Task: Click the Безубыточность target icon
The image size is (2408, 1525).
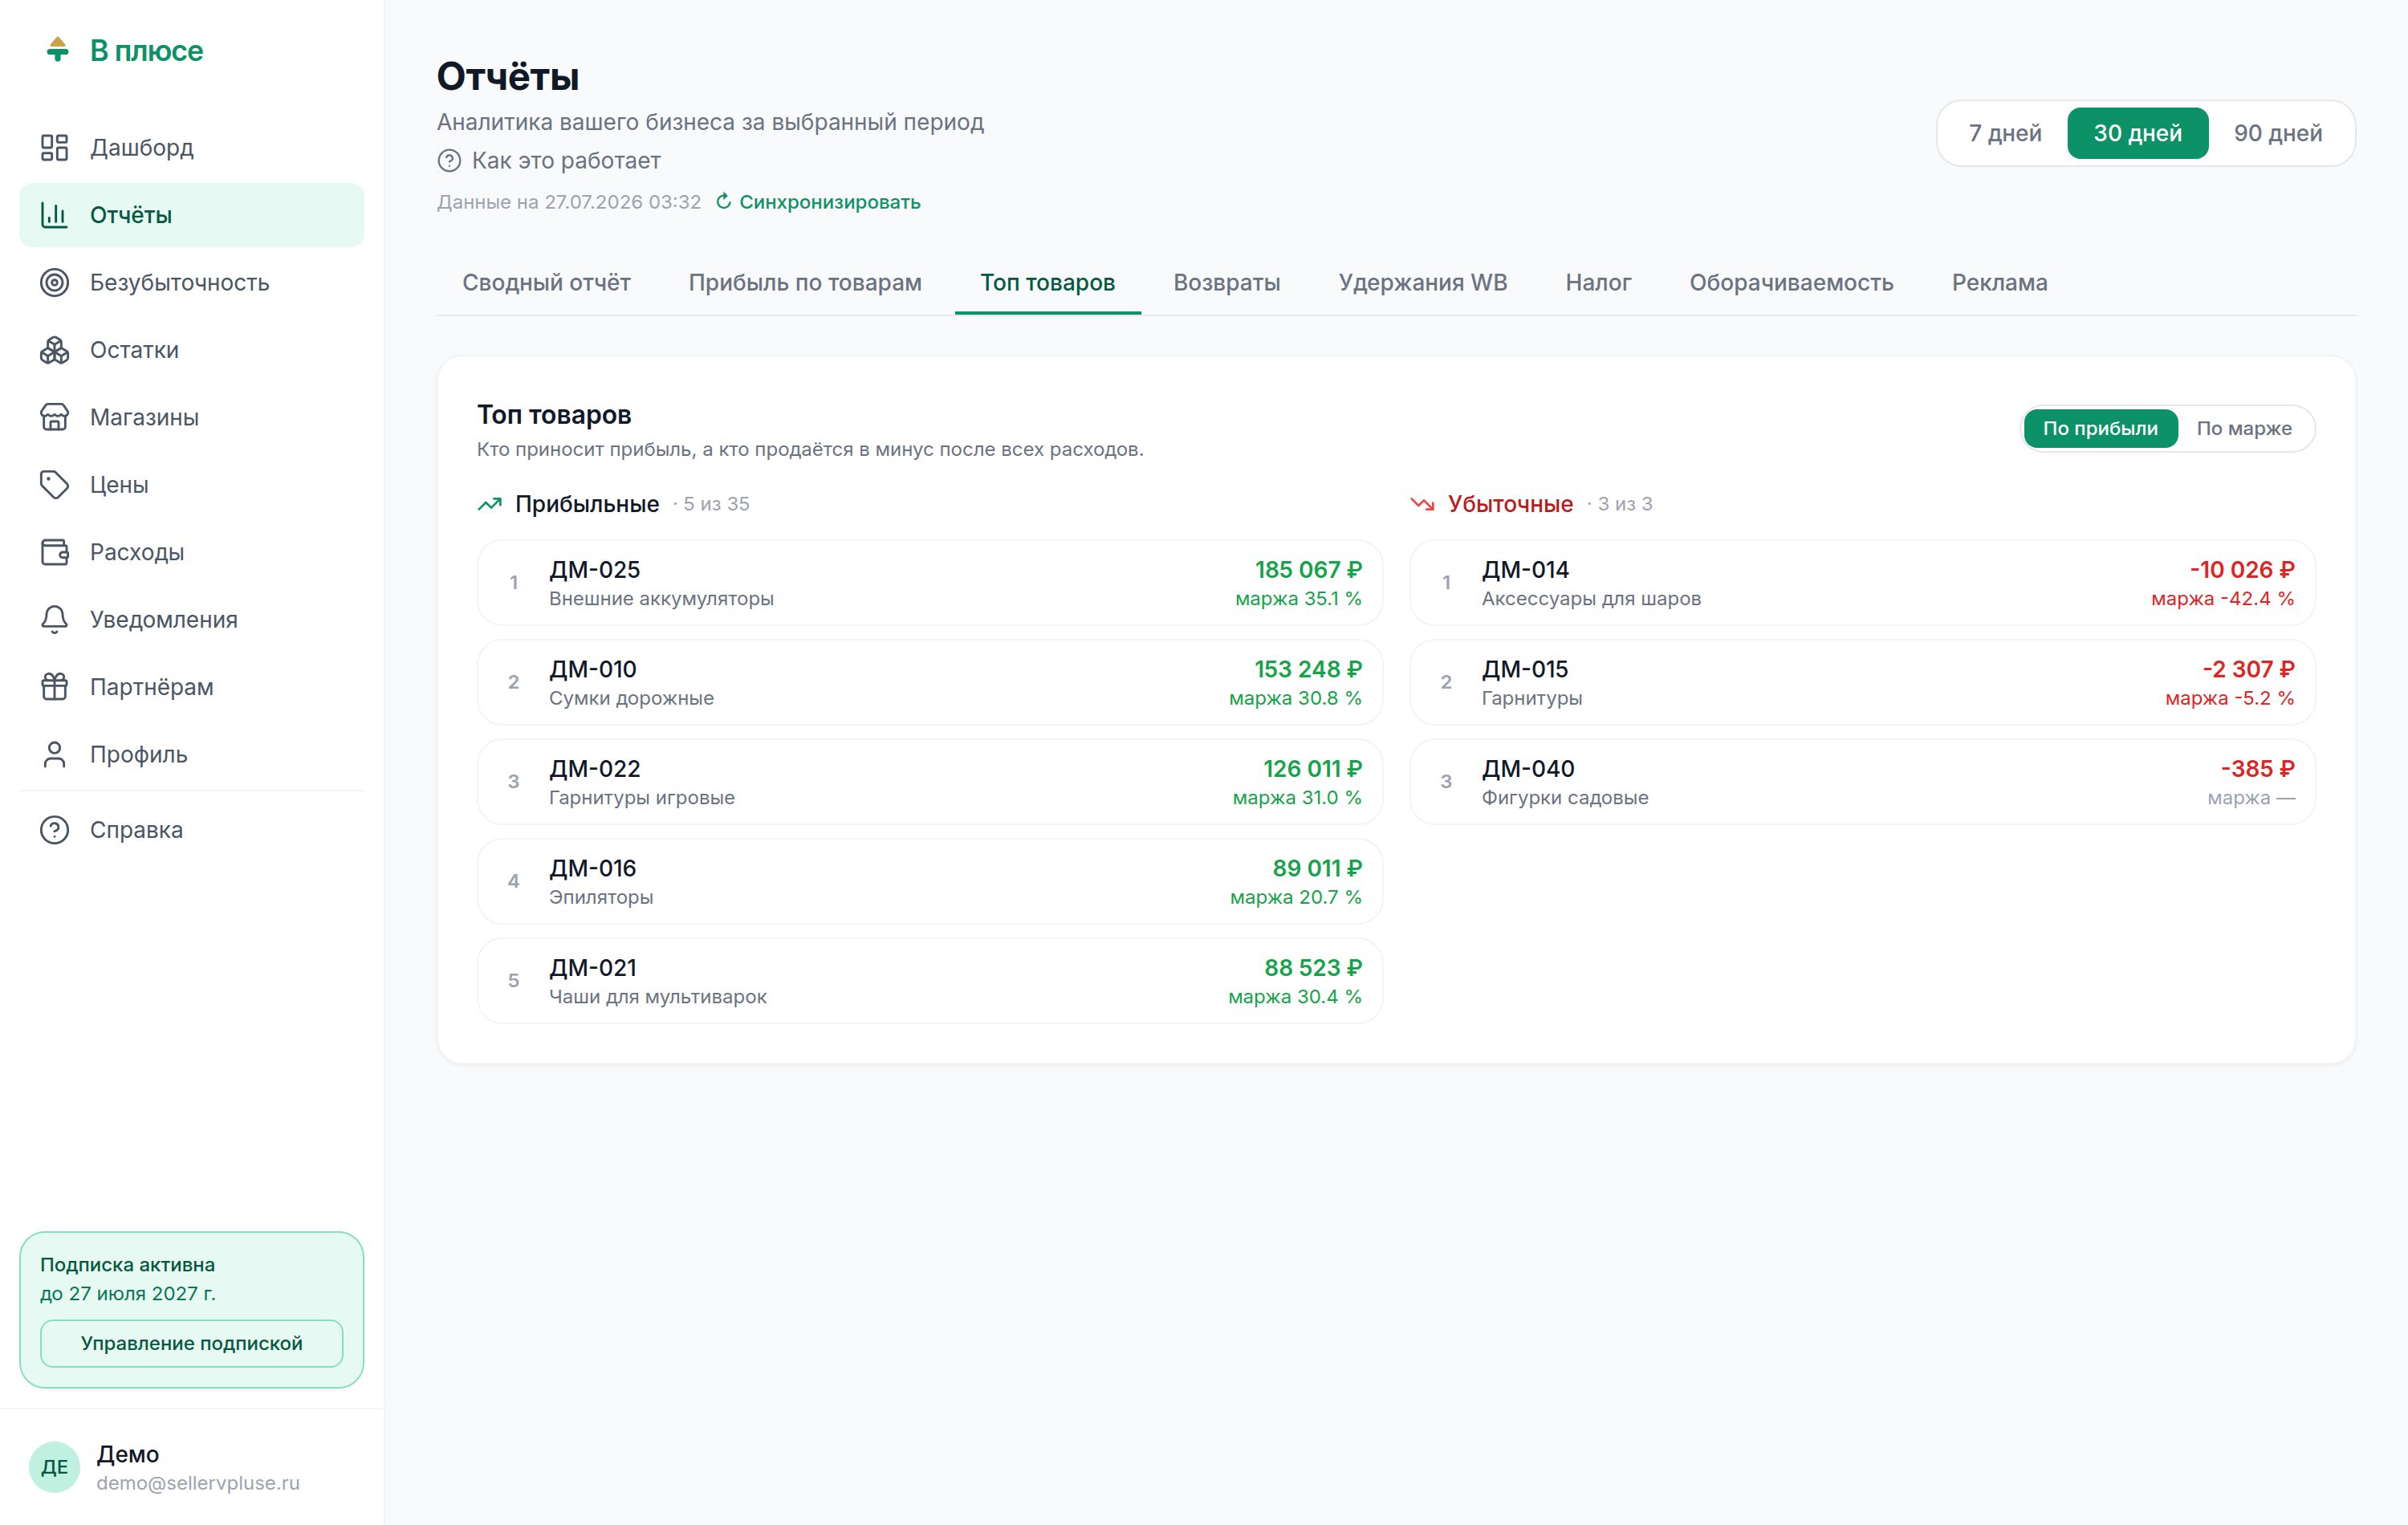Action: 54,283
